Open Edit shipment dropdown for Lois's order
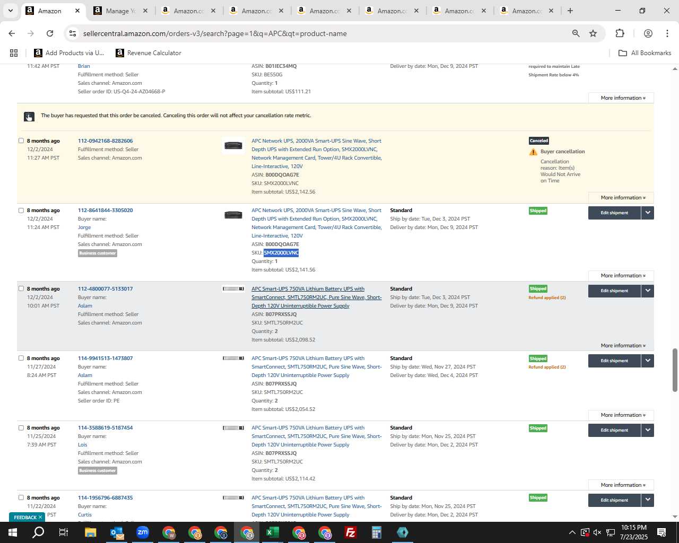Viewport: 679px width, 543px height. coord(648,430)
